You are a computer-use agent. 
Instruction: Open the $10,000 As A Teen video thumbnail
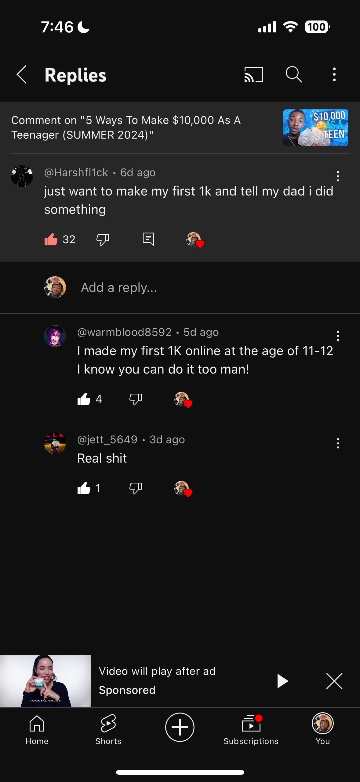tap(315, 128)
